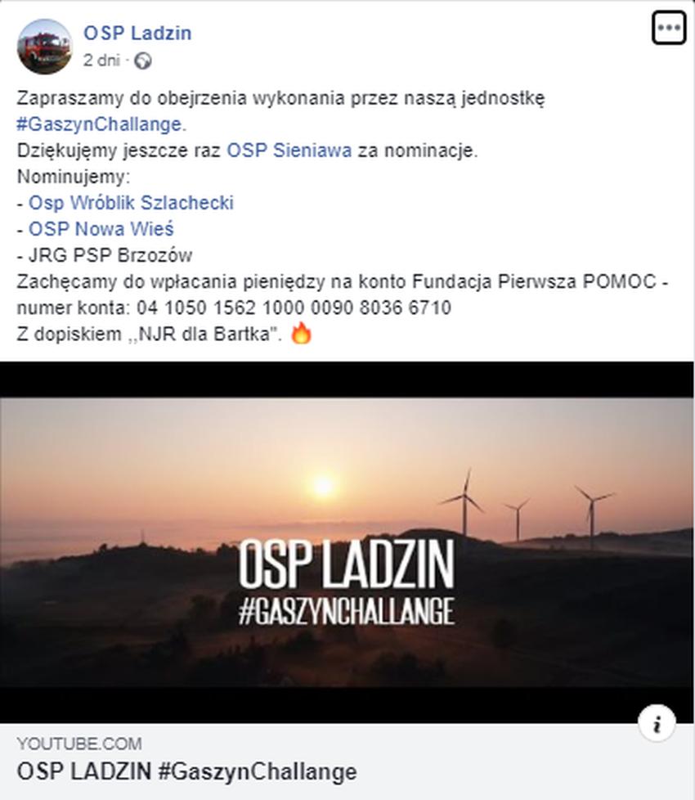This screenshot has height=800, width=695.
Task: Open the three-dot post options menu
Action: pyautogui.click(x=669, y=28)
